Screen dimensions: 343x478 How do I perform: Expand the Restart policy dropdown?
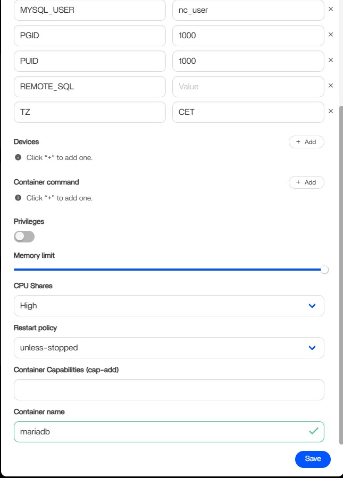point(169,348)
